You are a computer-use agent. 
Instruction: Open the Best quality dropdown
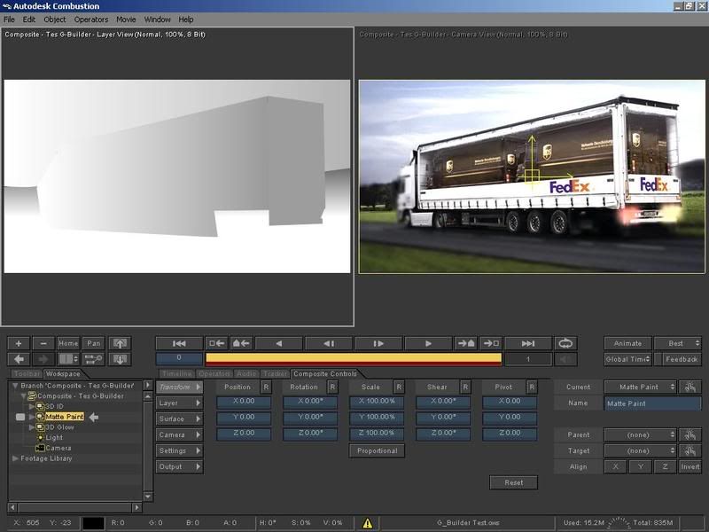point(677,343)
